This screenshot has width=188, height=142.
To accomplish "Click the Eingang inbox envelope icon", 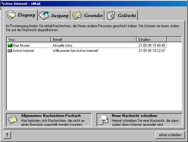I will tap(11, 15).
